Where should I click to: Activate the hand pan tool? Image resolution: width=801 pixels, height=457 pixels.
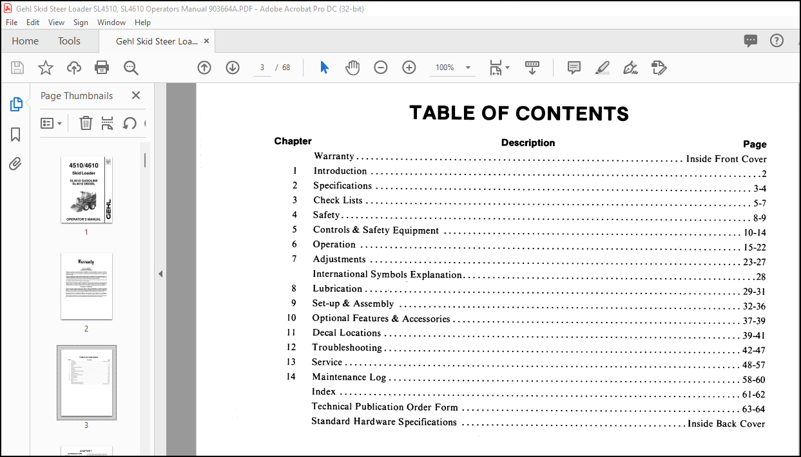[352, 68]
